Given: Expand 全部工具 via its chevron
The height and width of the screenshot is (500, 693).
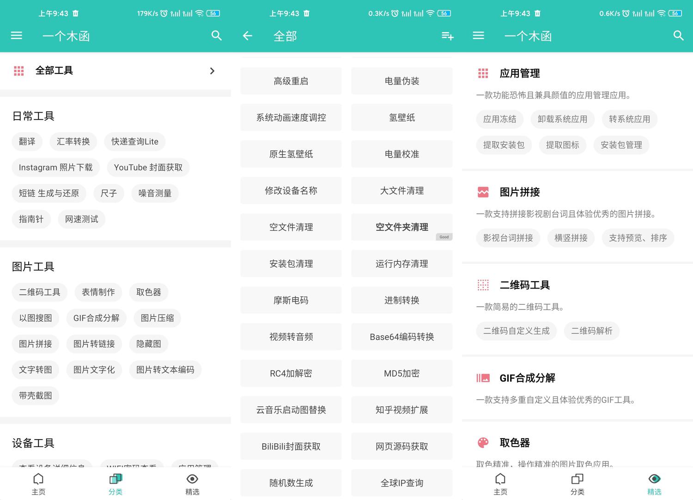Looking at the screenshot, I should coord(212,71).
